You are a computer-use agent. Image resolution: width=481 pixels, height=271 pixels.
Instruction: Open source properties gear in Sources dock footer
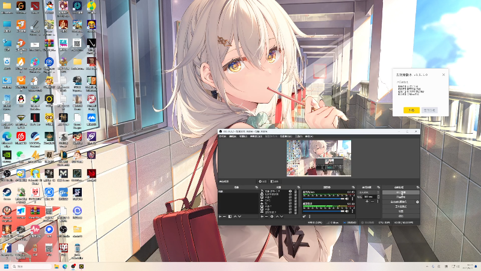(272, 217)
